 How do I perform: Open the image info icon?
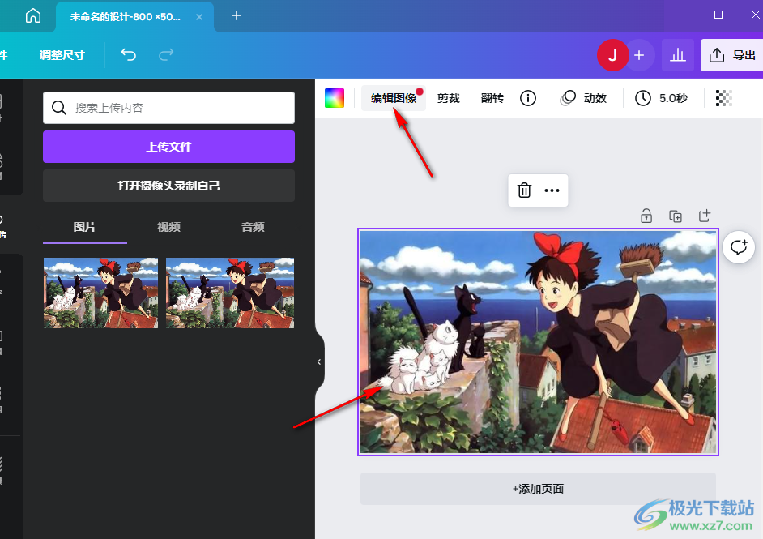[x=528, y=98]
